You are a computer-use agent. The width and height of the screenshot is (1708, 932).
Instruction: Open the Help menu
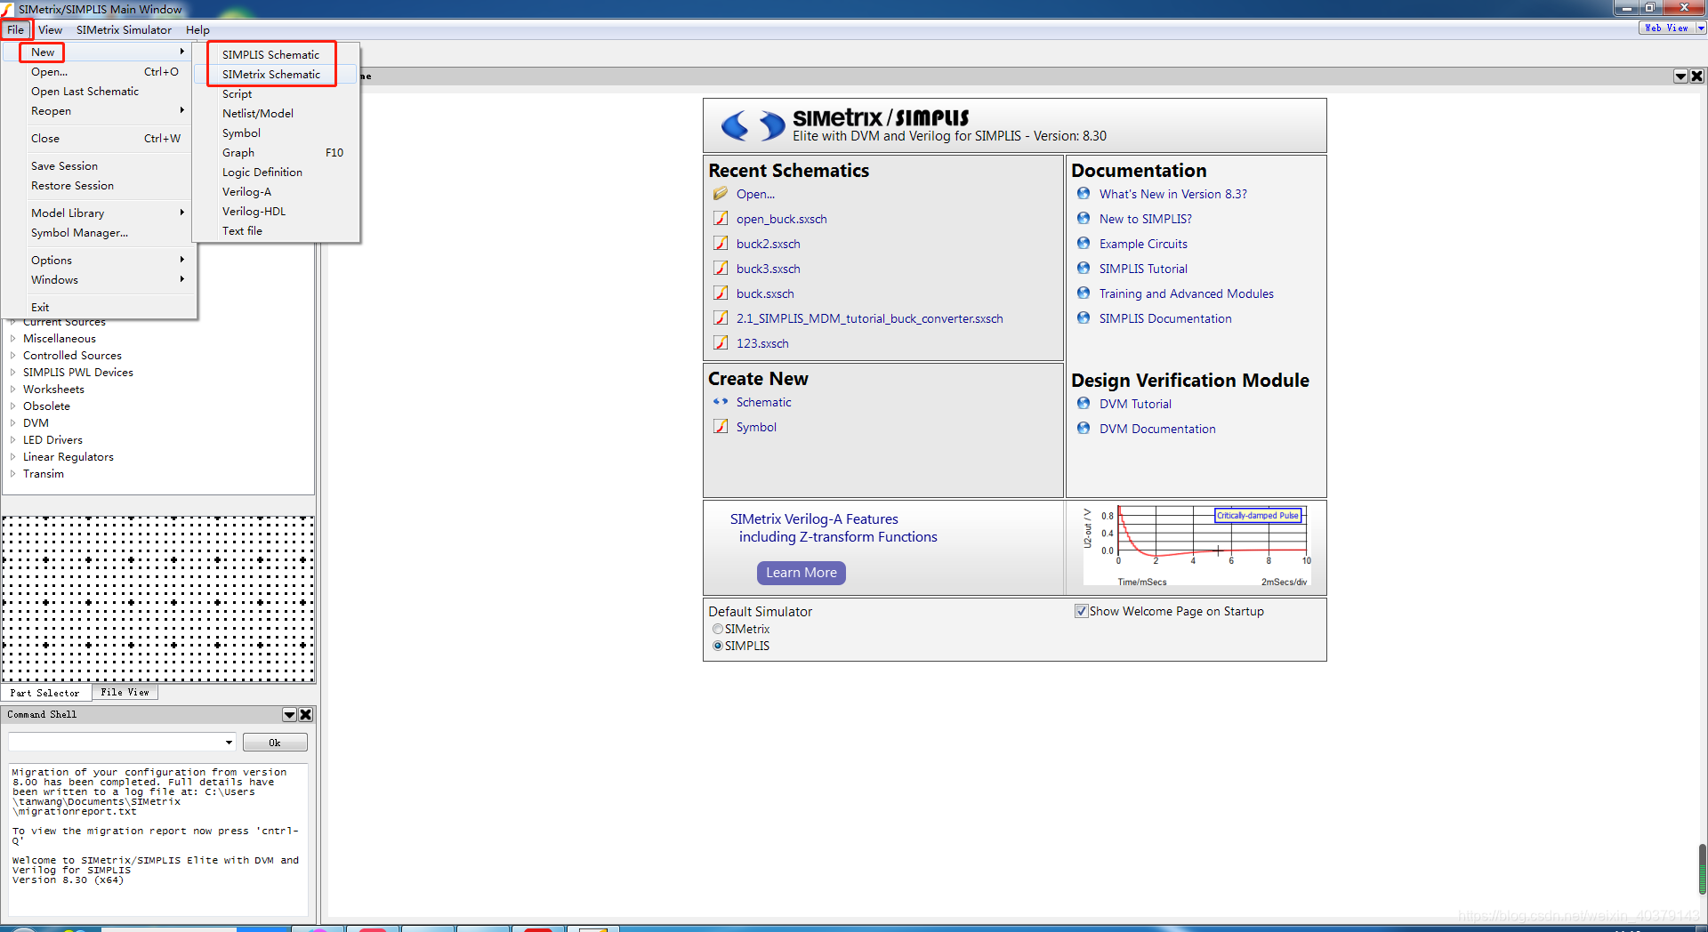point(197,29)
